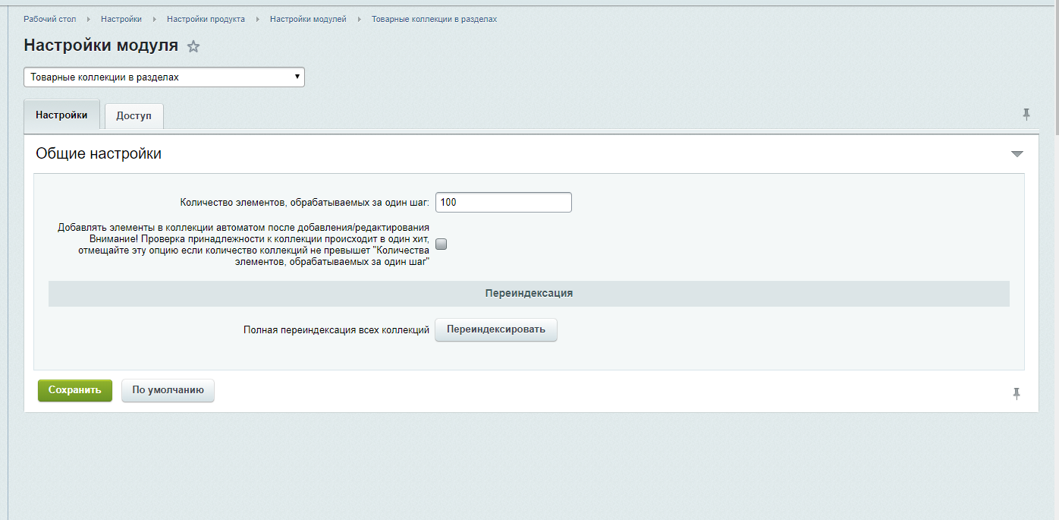Collapse the Общие настройки section triangle
Image resolution: width=1059 pixels, height=520 pixels.
click(x=1017, y=154)
